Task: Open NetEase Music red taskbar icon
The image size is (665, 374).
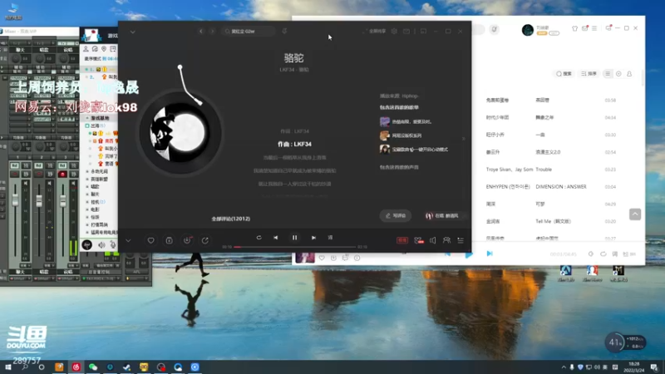Action: [76, 367]
